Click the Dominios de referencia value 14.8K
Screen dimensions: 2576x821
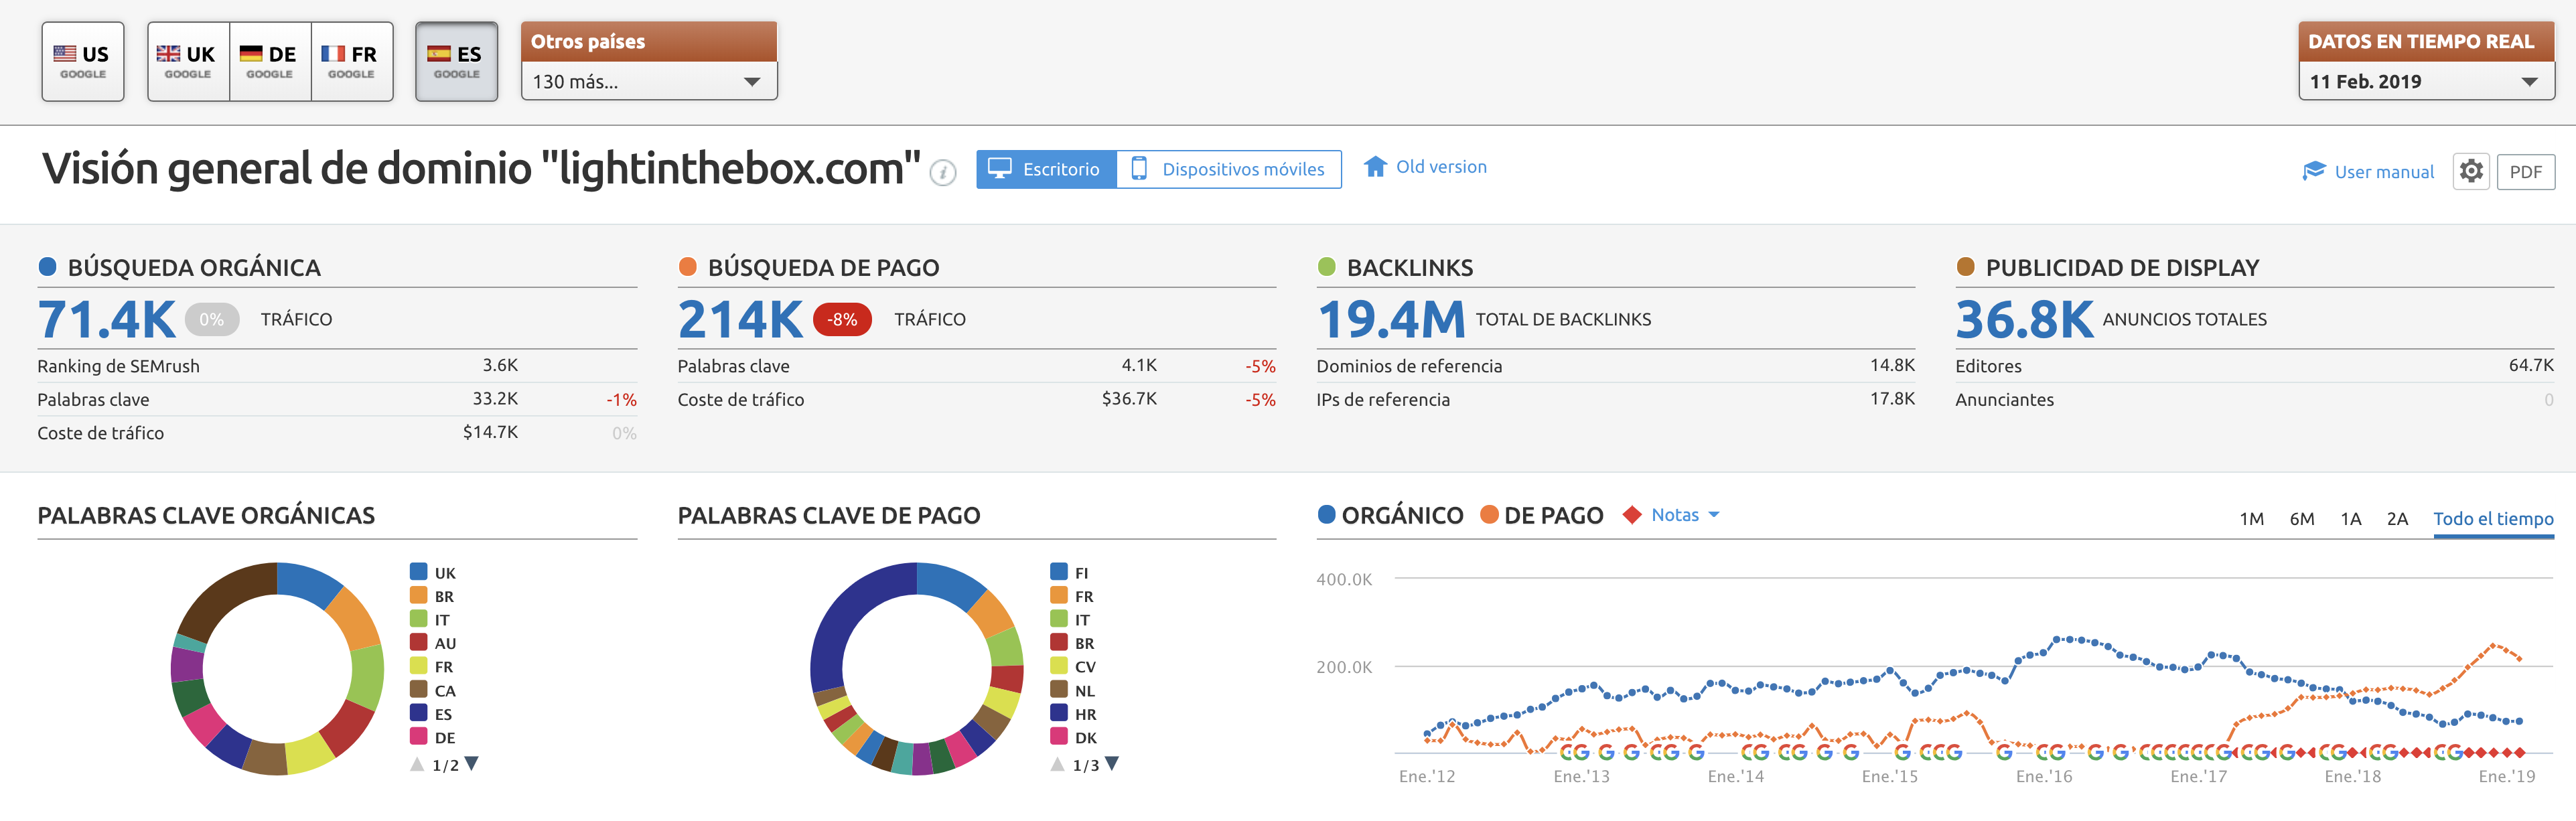pos(1892,366)
